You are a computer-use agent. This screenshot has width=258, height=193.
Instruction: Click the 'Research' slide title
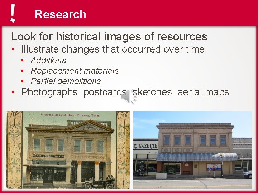coord(61,14)
